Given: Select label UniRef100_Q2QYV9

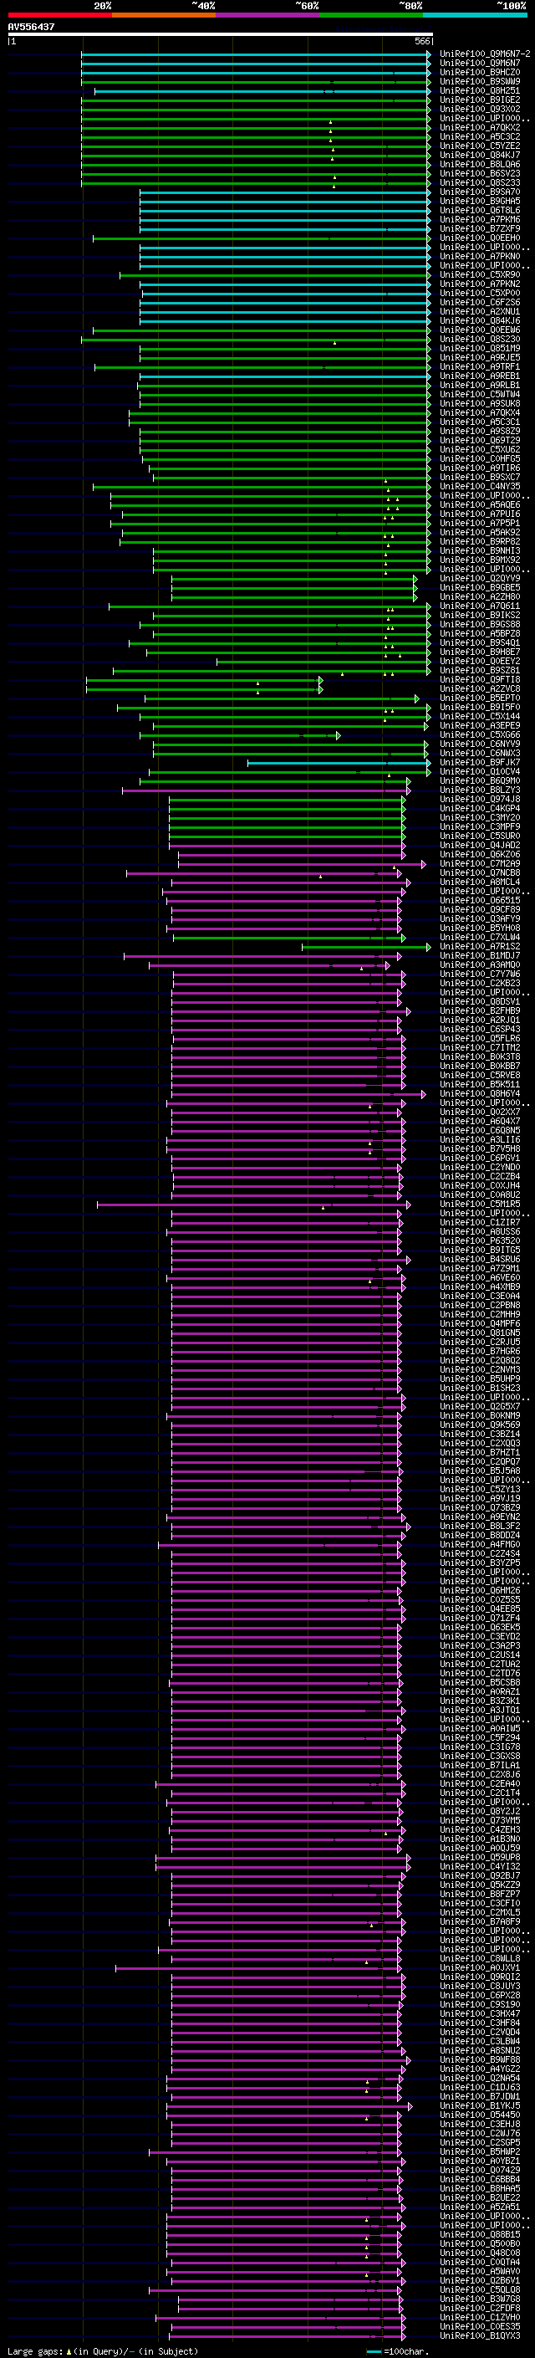Looking at the screenshot, I should coord(480,579).
